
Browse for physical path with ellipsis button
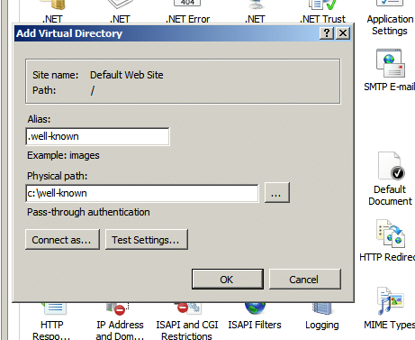[x=277, y=193]
